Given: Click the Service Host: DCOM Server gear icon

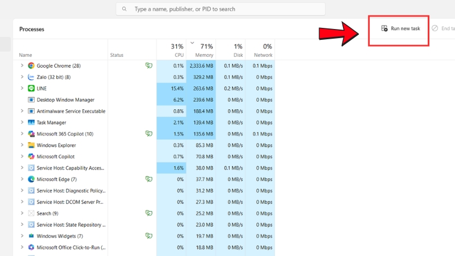Looking at the screenshot, I should [x=31, y=202].
